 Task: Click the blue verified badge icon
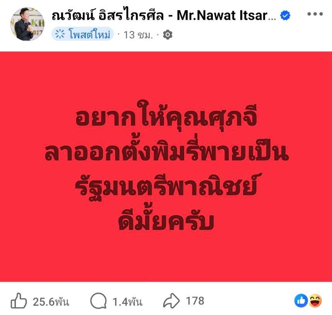pos(285,15)
